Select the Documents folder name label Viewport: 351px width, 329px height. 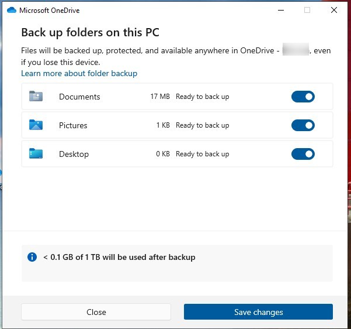point(79,97)
